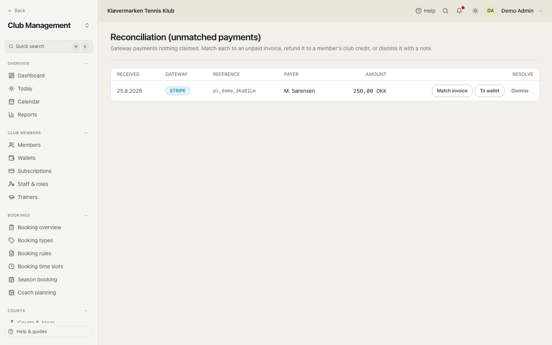Dismiss the M. Sørensen unmatched payment
552x345 pixels.
[x=520, y=91]
